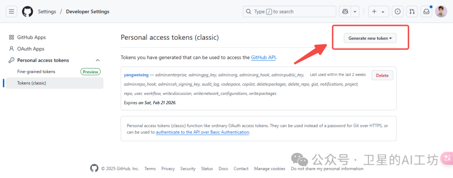Follow the GitHub API link
453x178 pixels.
pyautogui.click(x=263, y=57)
